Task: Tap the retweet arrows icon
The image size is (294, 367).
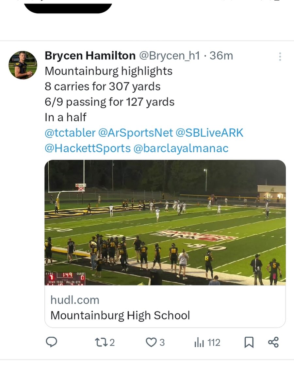Action: [x=100, y=342]
